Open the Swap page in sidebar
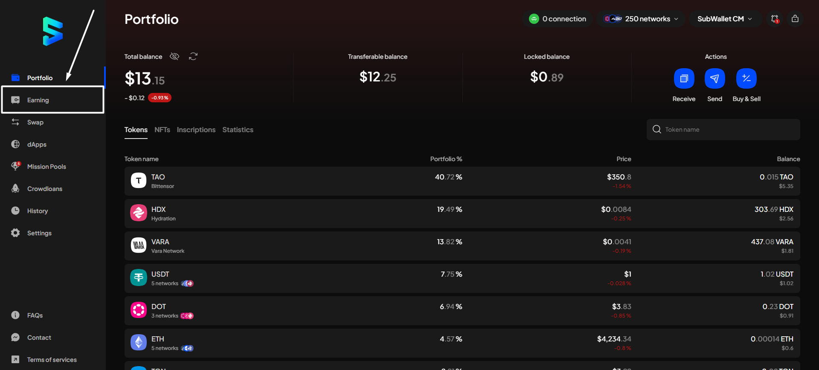The width and height of the screenshot is (819, 370). click(x=35, y=122)
